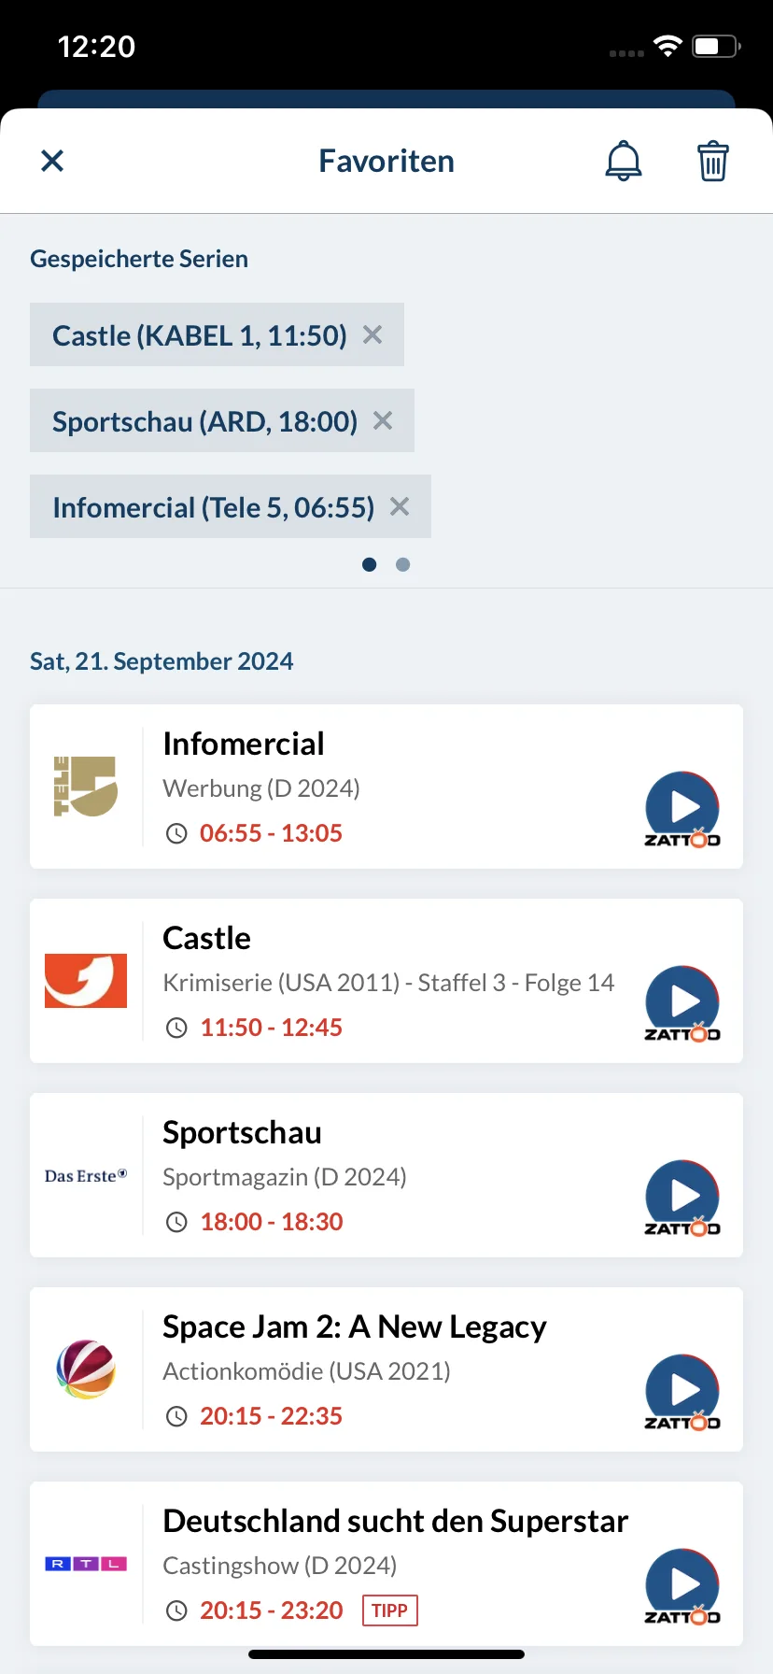Open Castle chip text in Gespeicherte Serien
773x1674 pixels.
199,335
